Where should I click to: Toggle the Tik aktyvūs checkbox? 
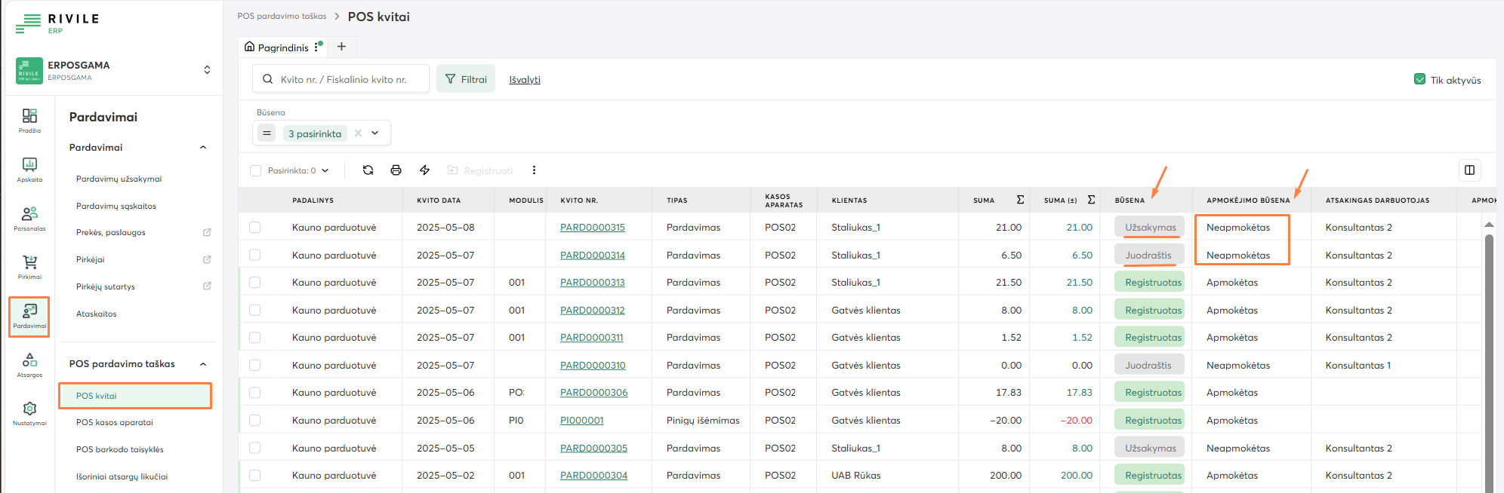[1419, 80]
